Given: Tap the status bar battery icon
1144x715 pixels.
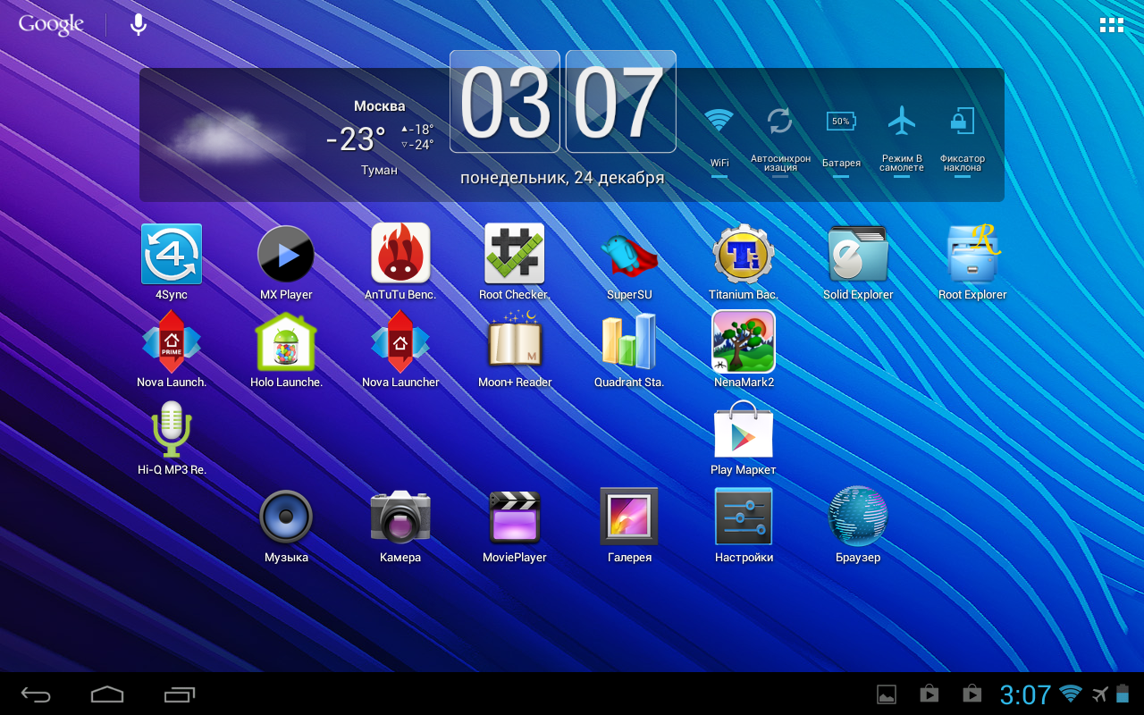Looking at the screenshot, I should [1123, 694].
